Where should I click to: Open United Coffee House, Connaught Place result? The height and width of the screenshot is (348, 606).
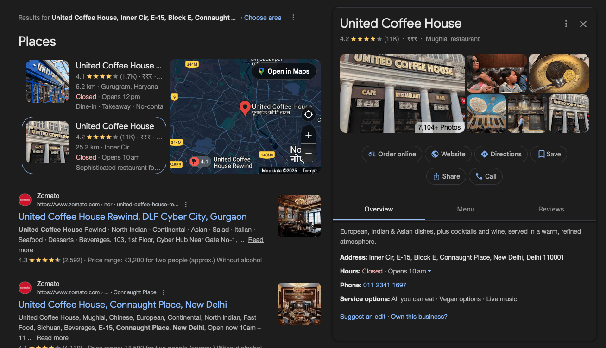[123, 304]
